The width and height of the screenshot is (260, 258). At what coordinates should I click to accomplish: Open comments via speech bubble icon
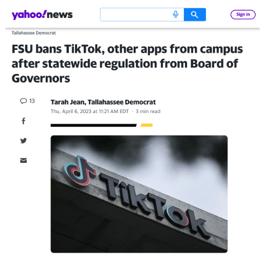pos(23,101)
